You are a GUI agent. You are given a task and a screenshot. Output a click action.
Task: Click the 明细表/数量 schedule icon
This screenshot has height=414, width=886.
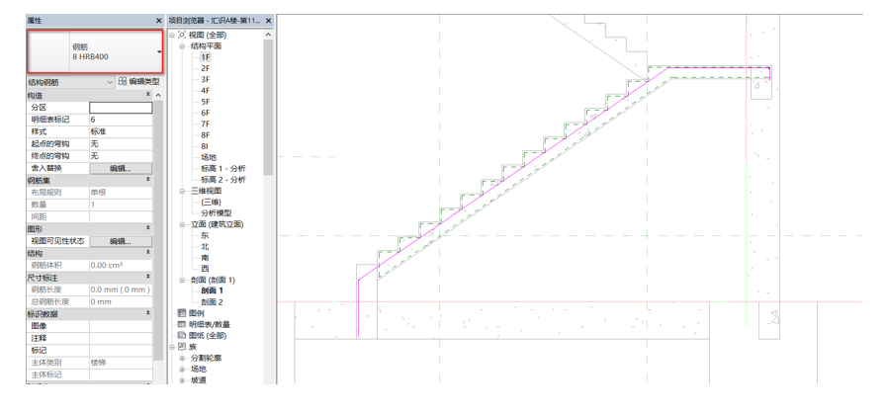point(181,324)
